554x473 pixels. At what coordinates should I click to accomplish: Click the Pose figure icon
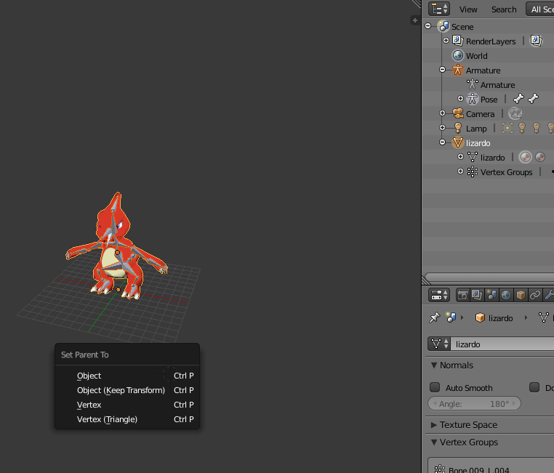coord(473,99)
